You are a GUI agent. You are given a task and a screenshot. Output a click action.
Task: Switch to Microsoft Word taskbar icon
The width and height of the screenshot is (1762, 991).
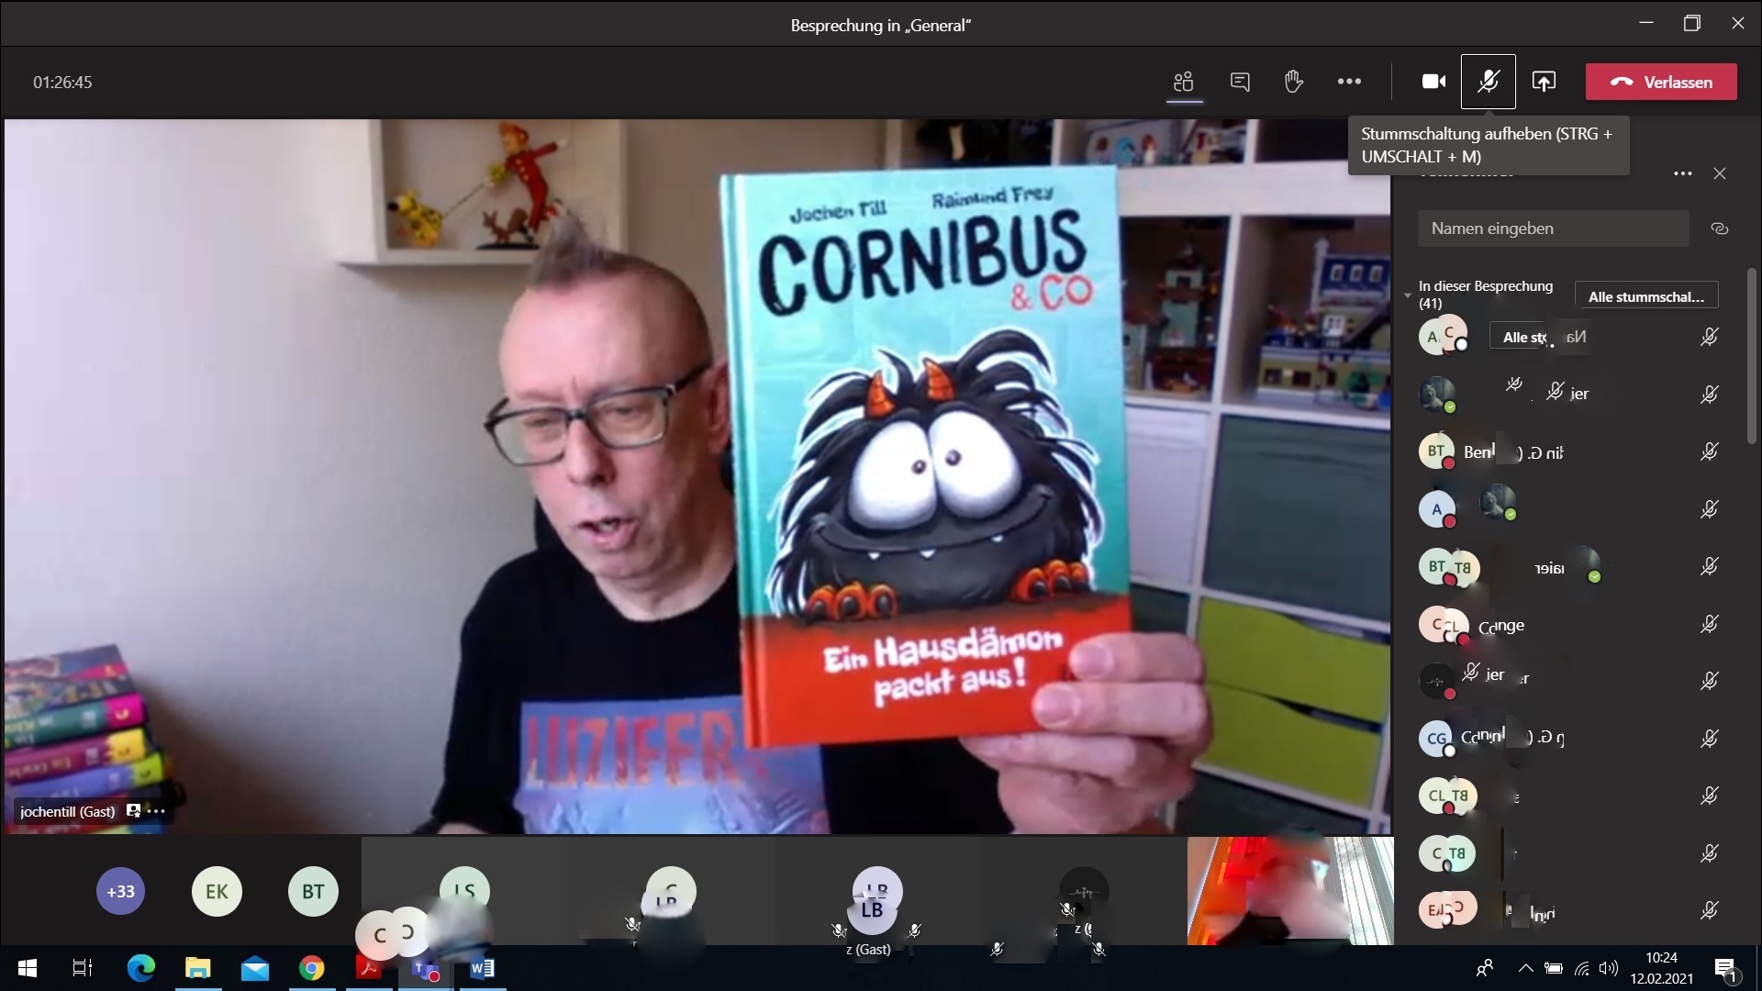point(482,968)
